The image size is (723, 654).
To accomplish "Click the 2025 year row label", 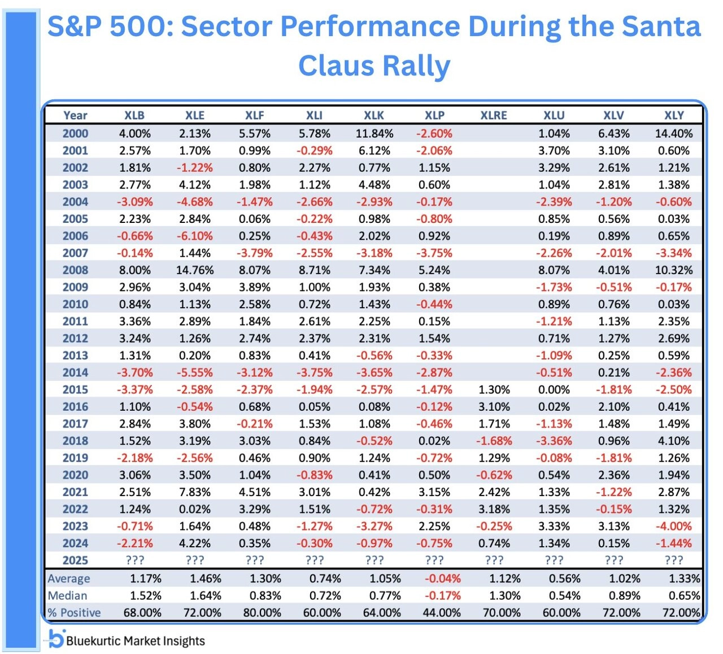I will click(75, 560).
